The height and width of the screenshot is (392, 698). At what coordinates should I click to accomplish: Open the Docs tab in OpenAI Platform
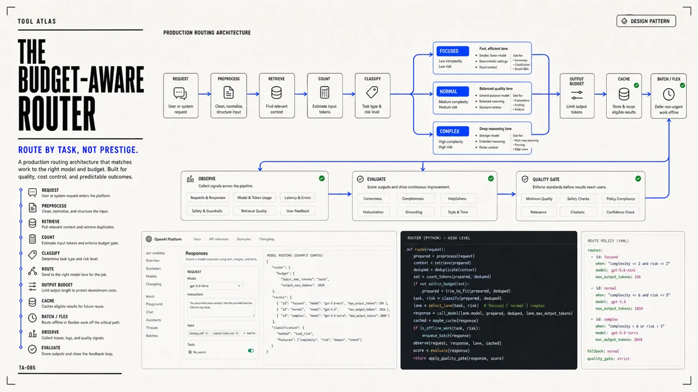197,239
